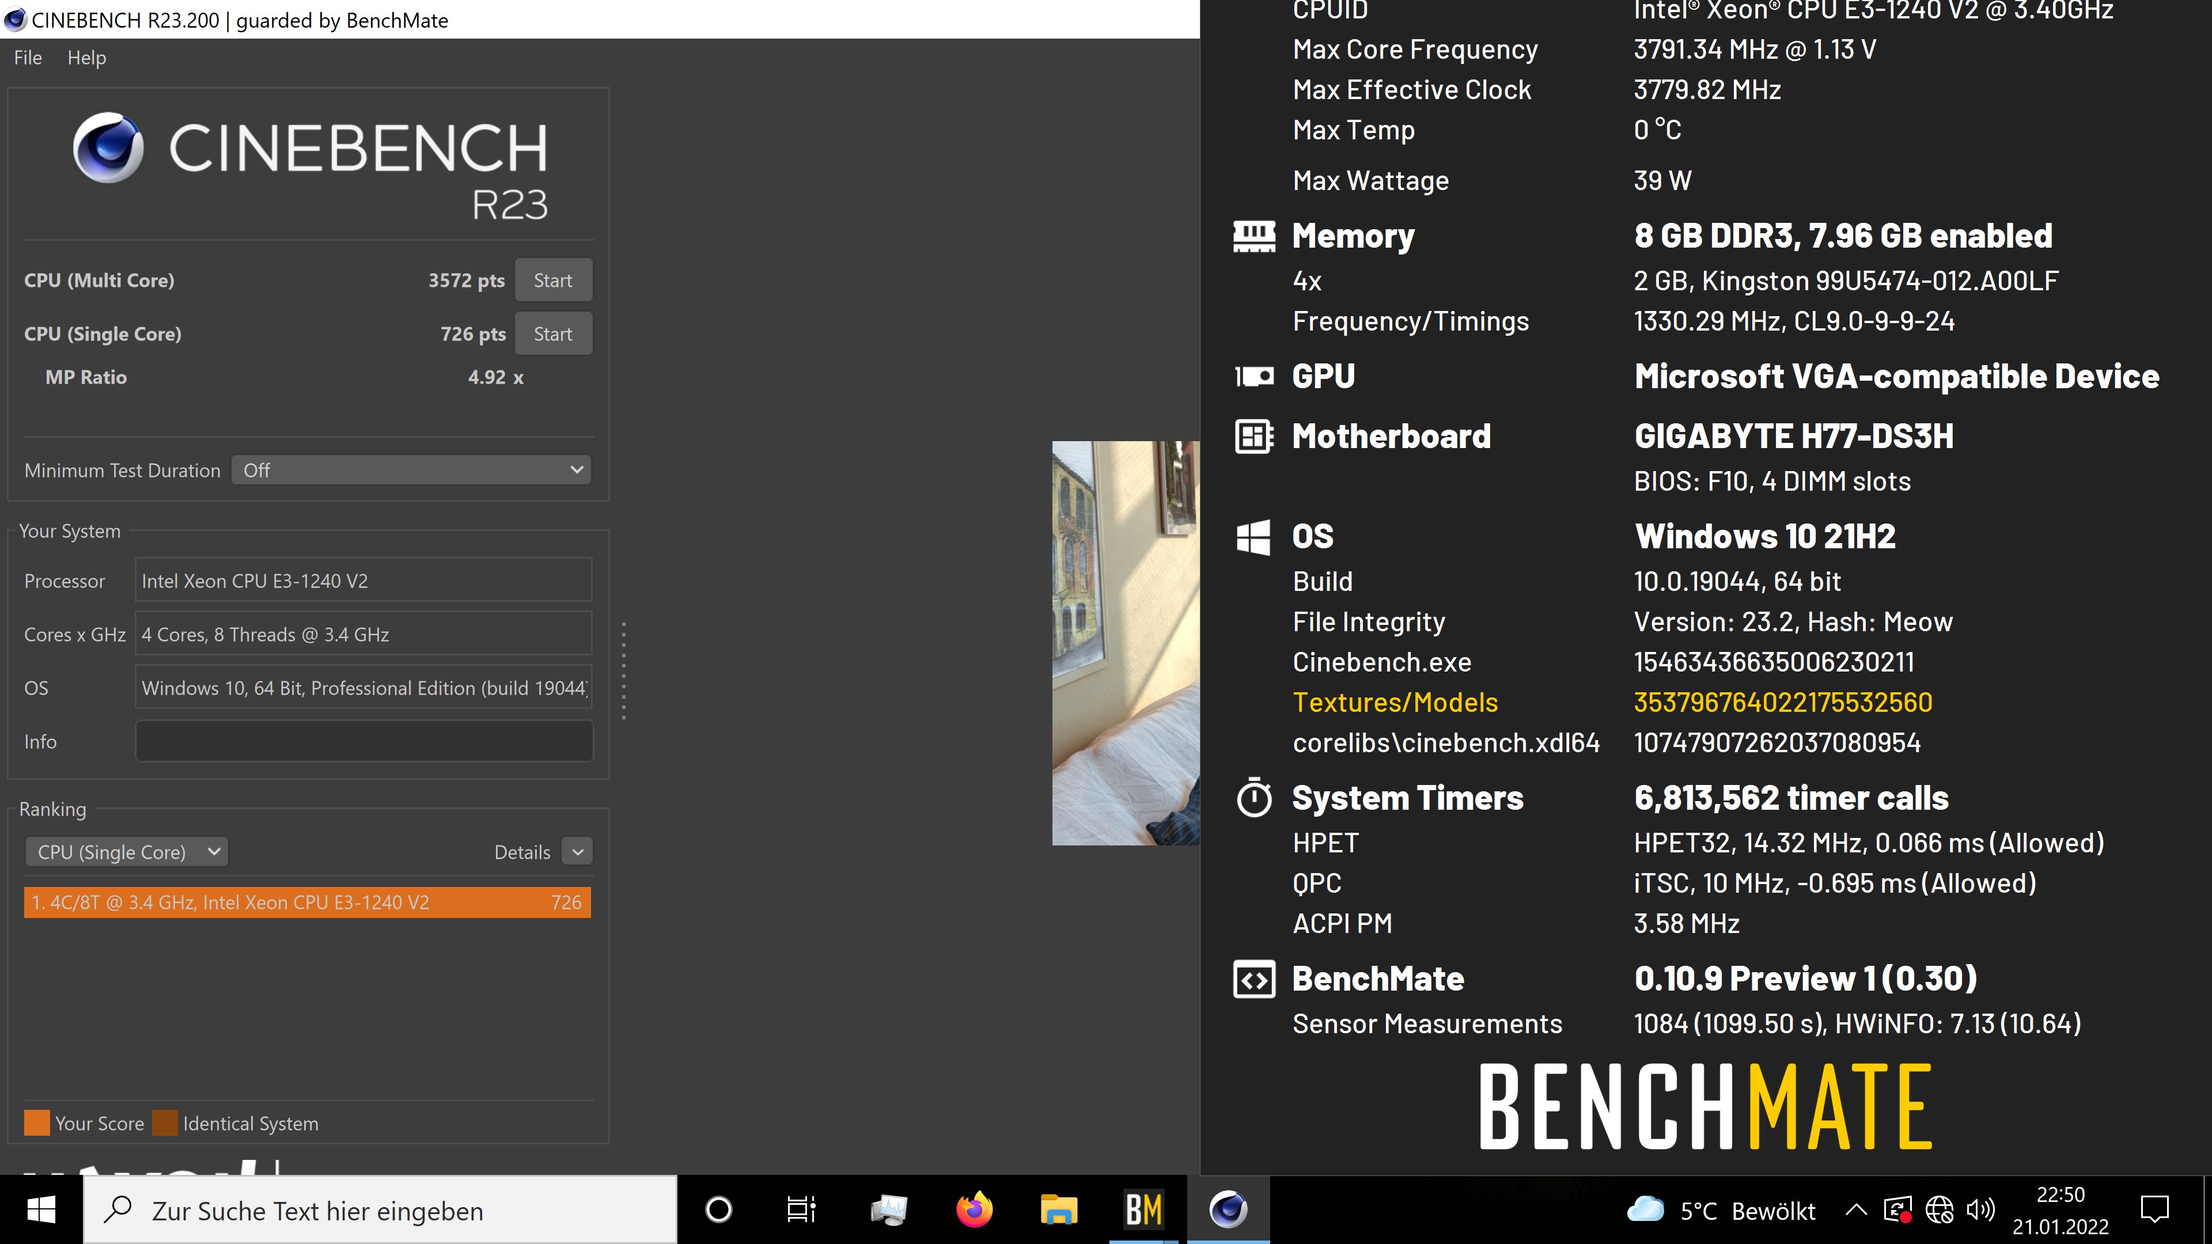Image resolution: width=2212 pixels, height=1244 pixels.
Task: Open volume speaker tray icon
Action: [x=1980, y=1211]
